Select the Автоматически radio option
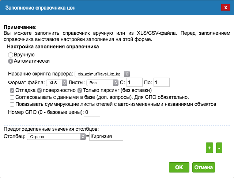The width and height of the screenshot is (234, 178). (x=11, y=61)
